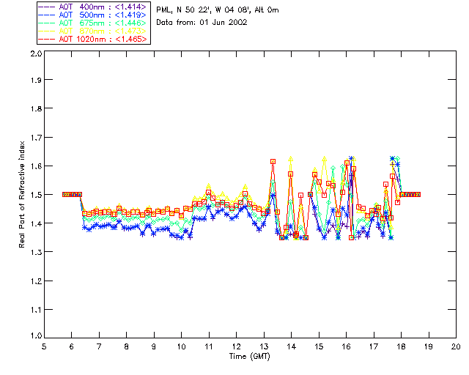This screenshot has height=375, width=469.
Task: Click y-axis tick label 1.7
Action: click(x=36, y=138)
